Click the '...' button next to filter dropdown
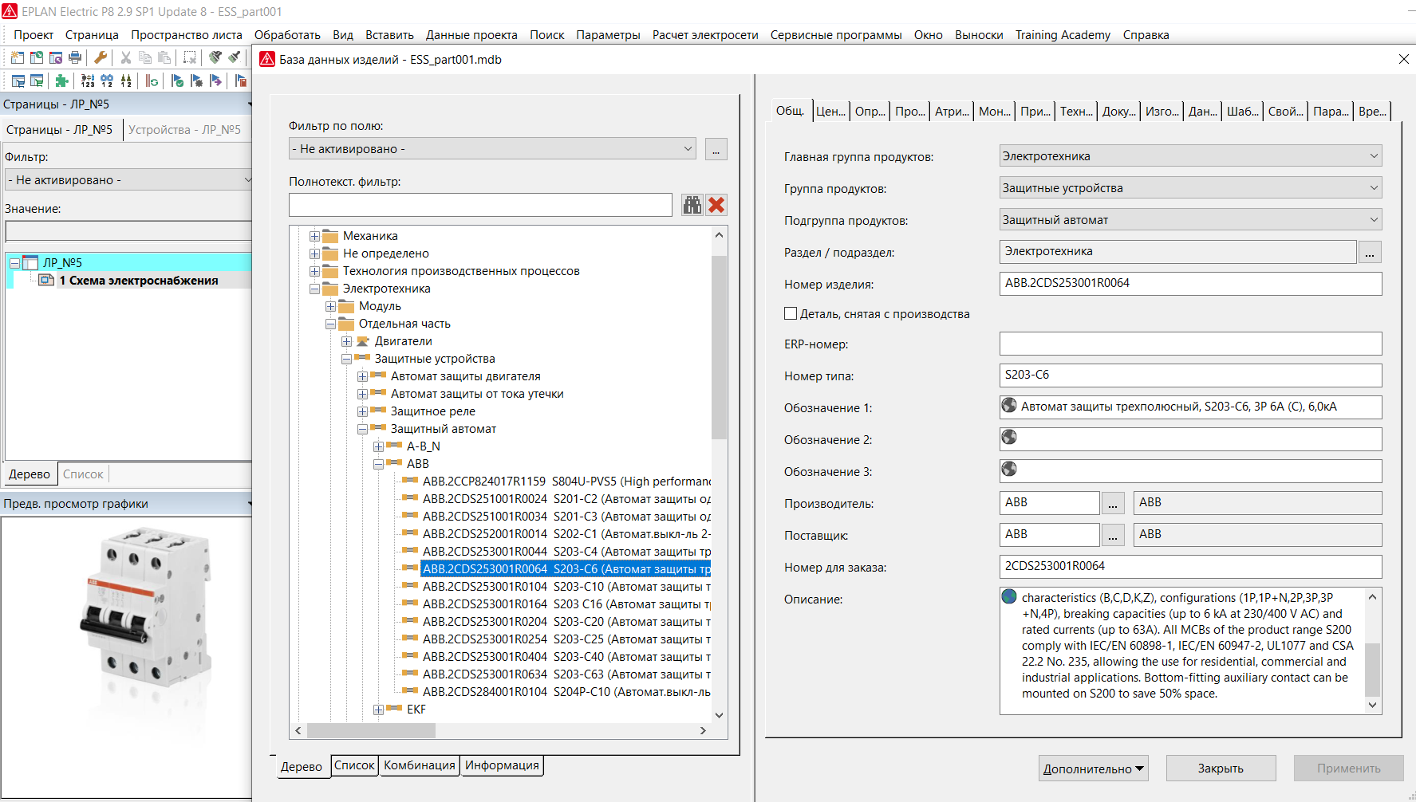This screenshot has width=1416, height=802. (716, 149)
